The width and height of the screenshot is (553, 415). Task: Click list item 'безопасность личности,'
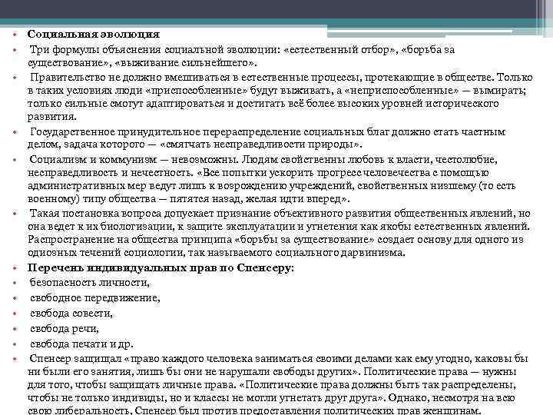pos(90,282)
